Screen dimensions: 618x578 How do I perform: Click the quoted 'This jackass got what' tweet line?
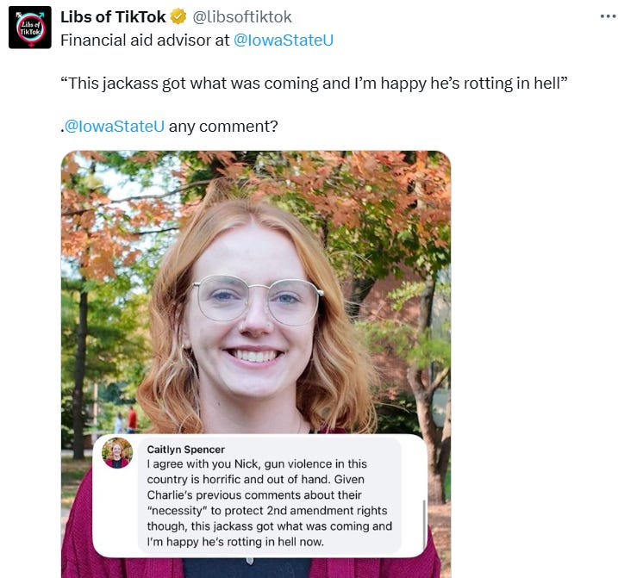[x=314, y=84]
